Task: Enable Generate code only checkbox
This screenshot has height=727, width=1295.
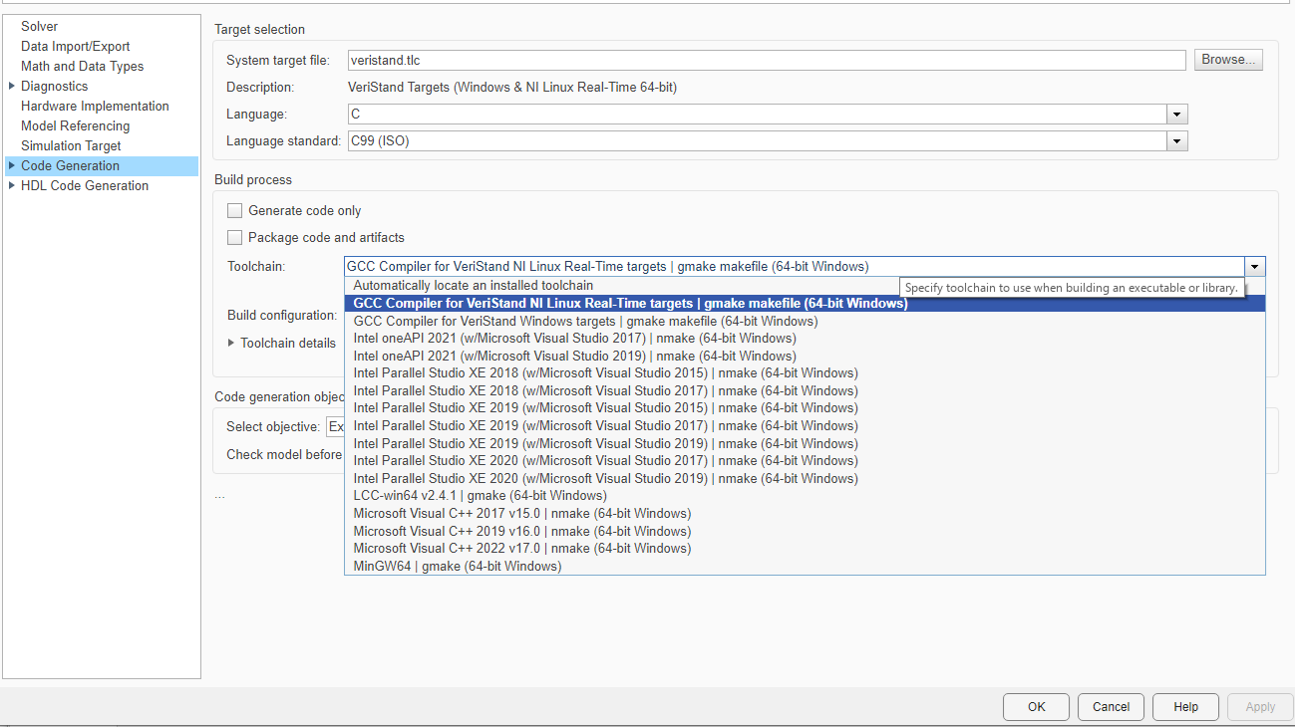Action: [x=235, y=211]
